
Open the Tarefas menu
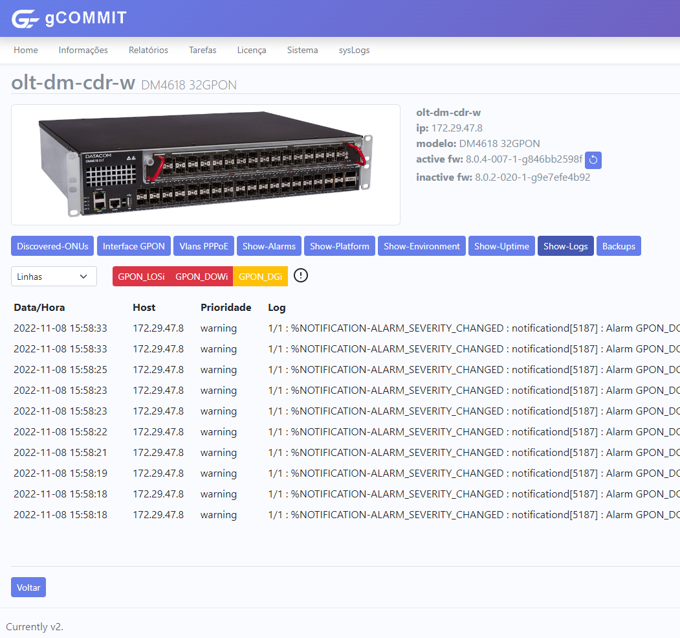point(203,50)
